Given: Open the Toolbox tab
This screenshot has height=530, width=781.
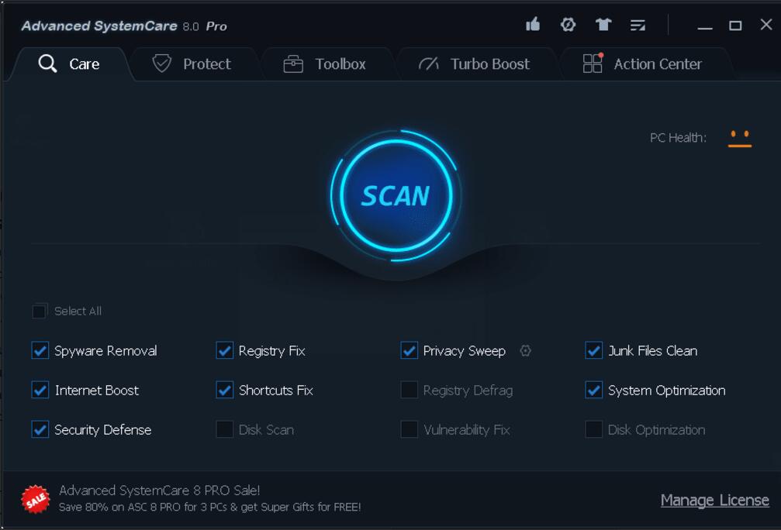Looking at the screenshot, I should point(325,64).
